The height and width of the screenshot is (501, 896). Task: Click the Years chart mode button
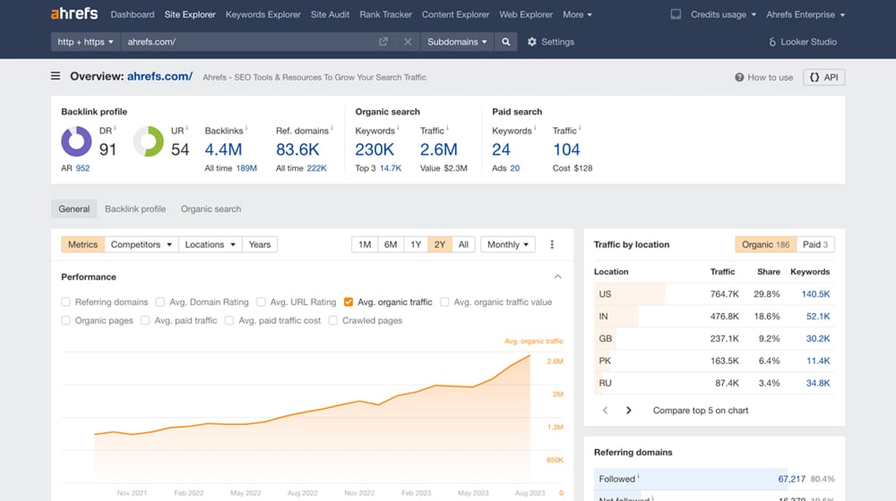coord(260,244)
